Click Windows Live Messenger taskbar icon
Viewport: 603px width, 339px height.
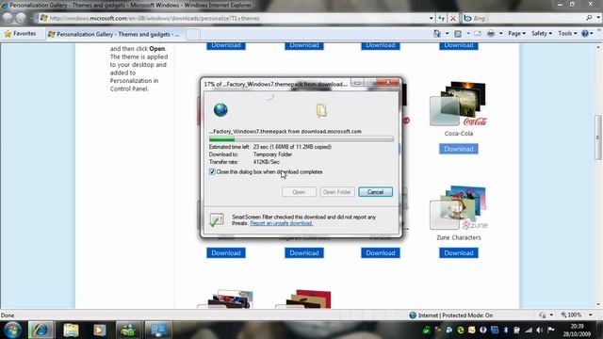128,331
